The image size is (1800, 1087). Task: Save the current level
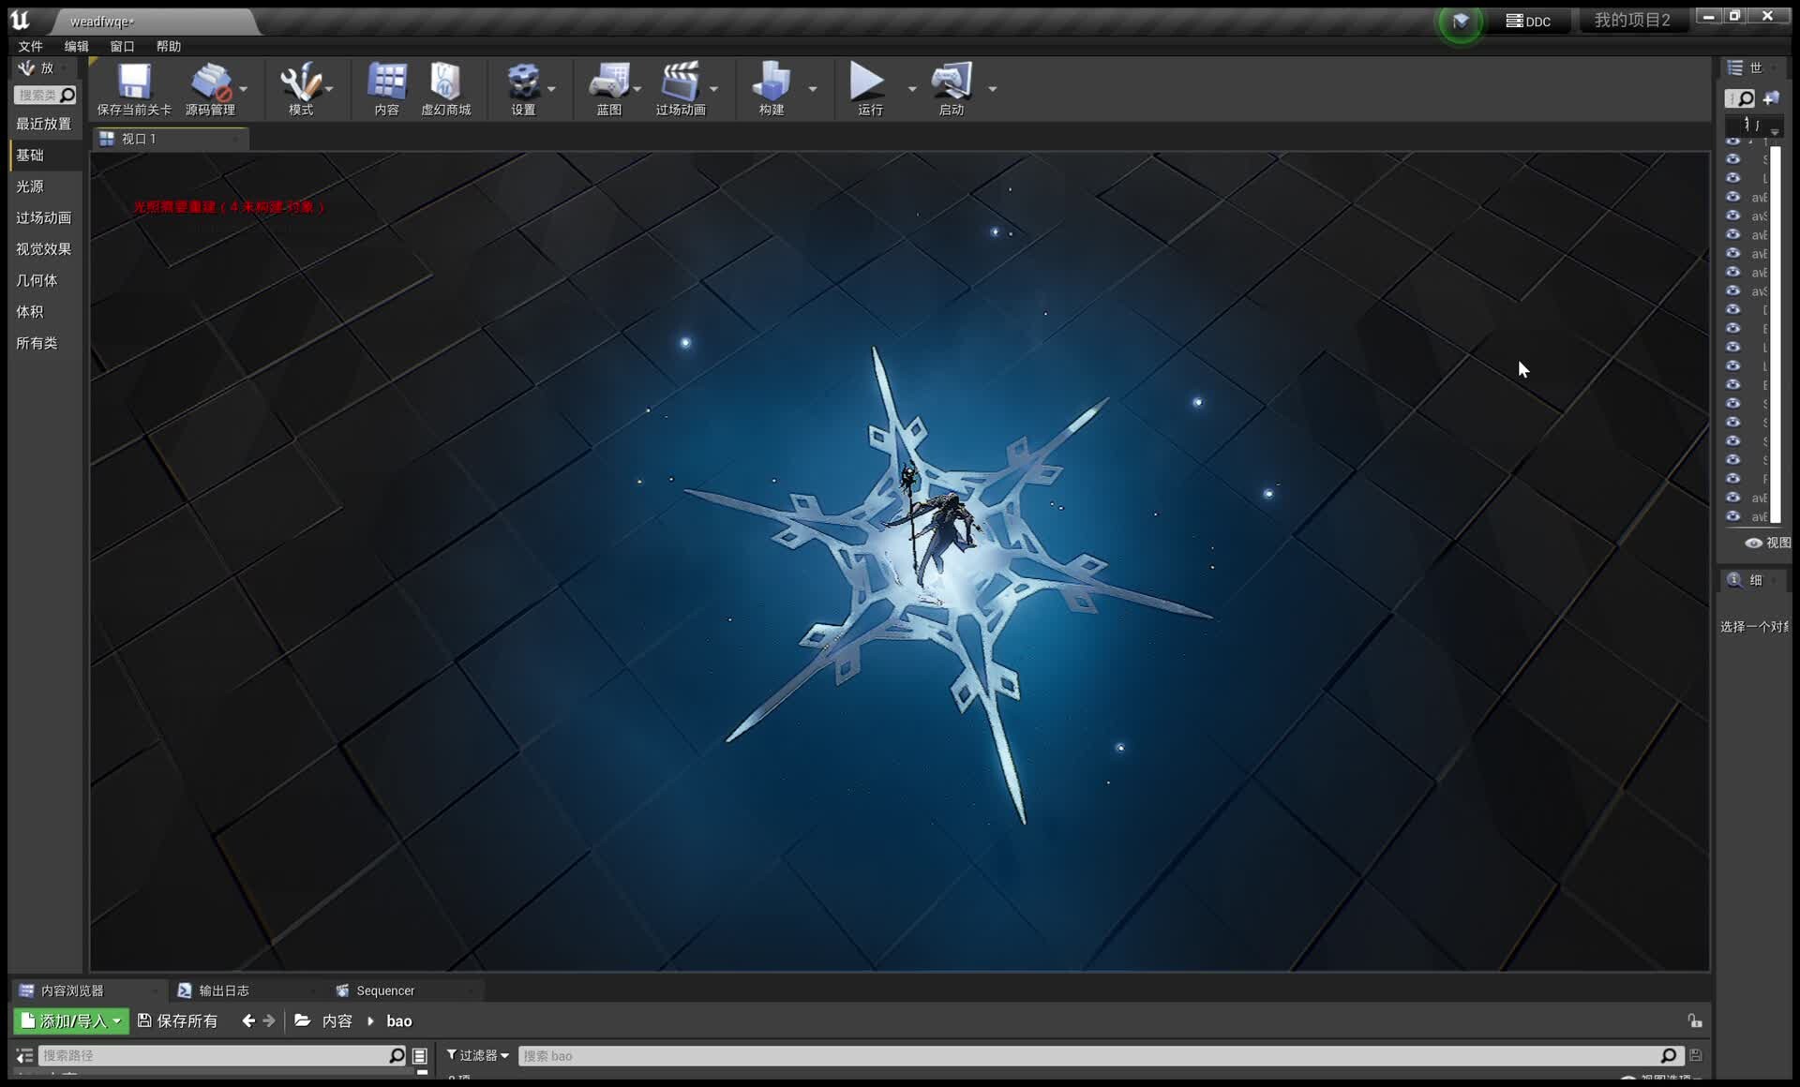(x=132, y=89)
